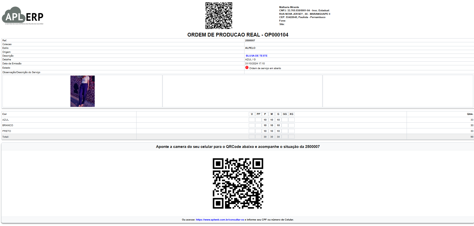Select the AZUL row label in the color table
Viewport: 474px width, 226px height.
6,120
